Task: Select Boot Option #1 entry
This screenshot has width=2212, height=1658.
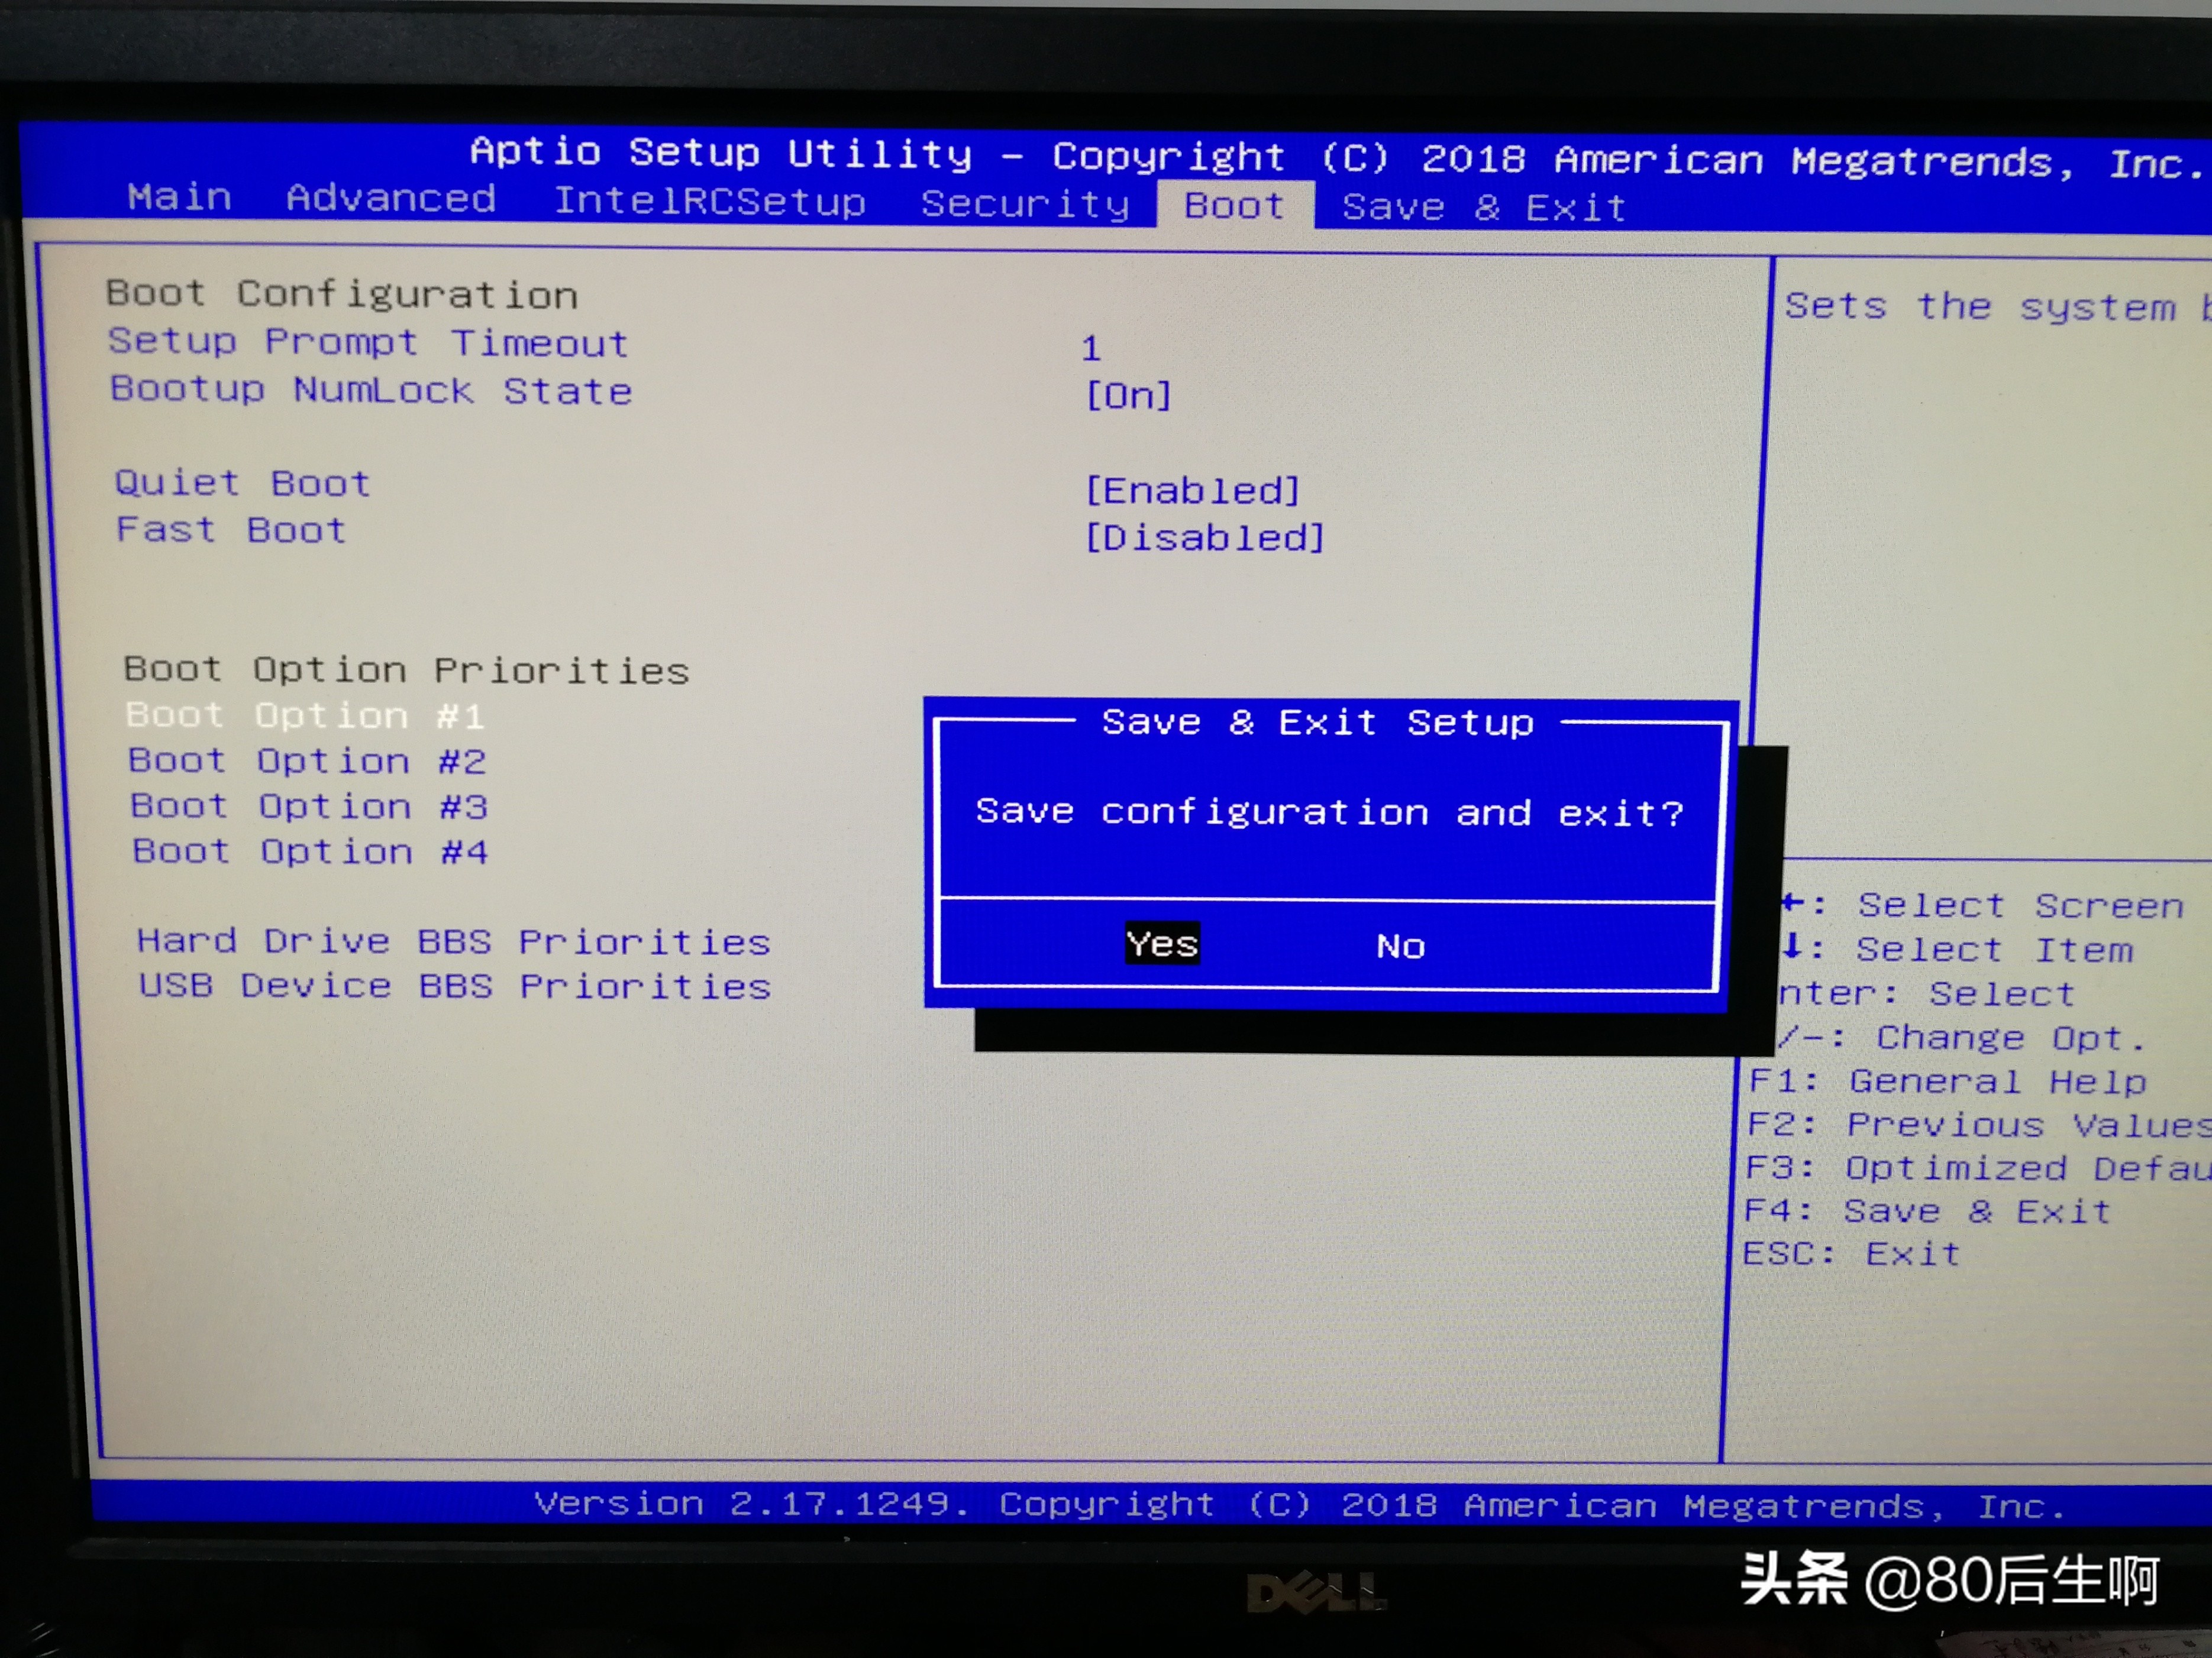Action: pyautogui.click(x=305, y=715)
